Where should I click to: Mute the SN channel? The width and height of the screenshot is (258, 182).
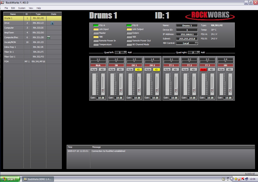[x=112, y=70]
